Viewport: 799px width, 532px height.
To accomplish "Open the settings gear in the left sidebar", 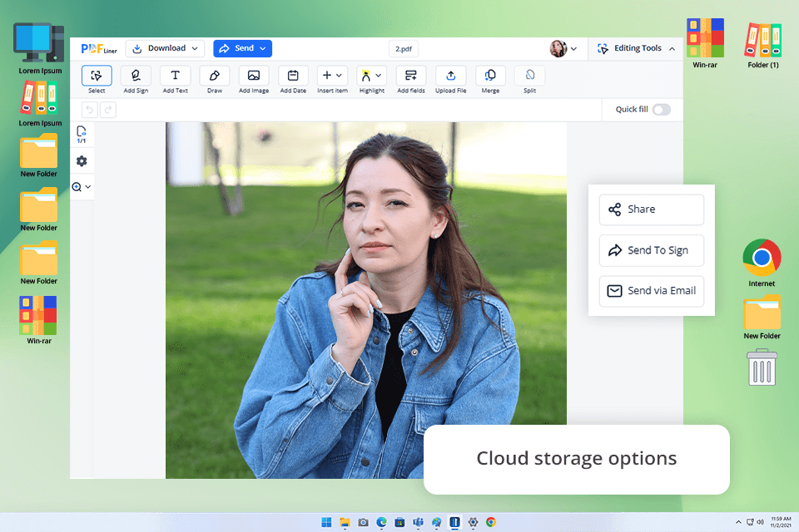I will click(x=82, y=161).
